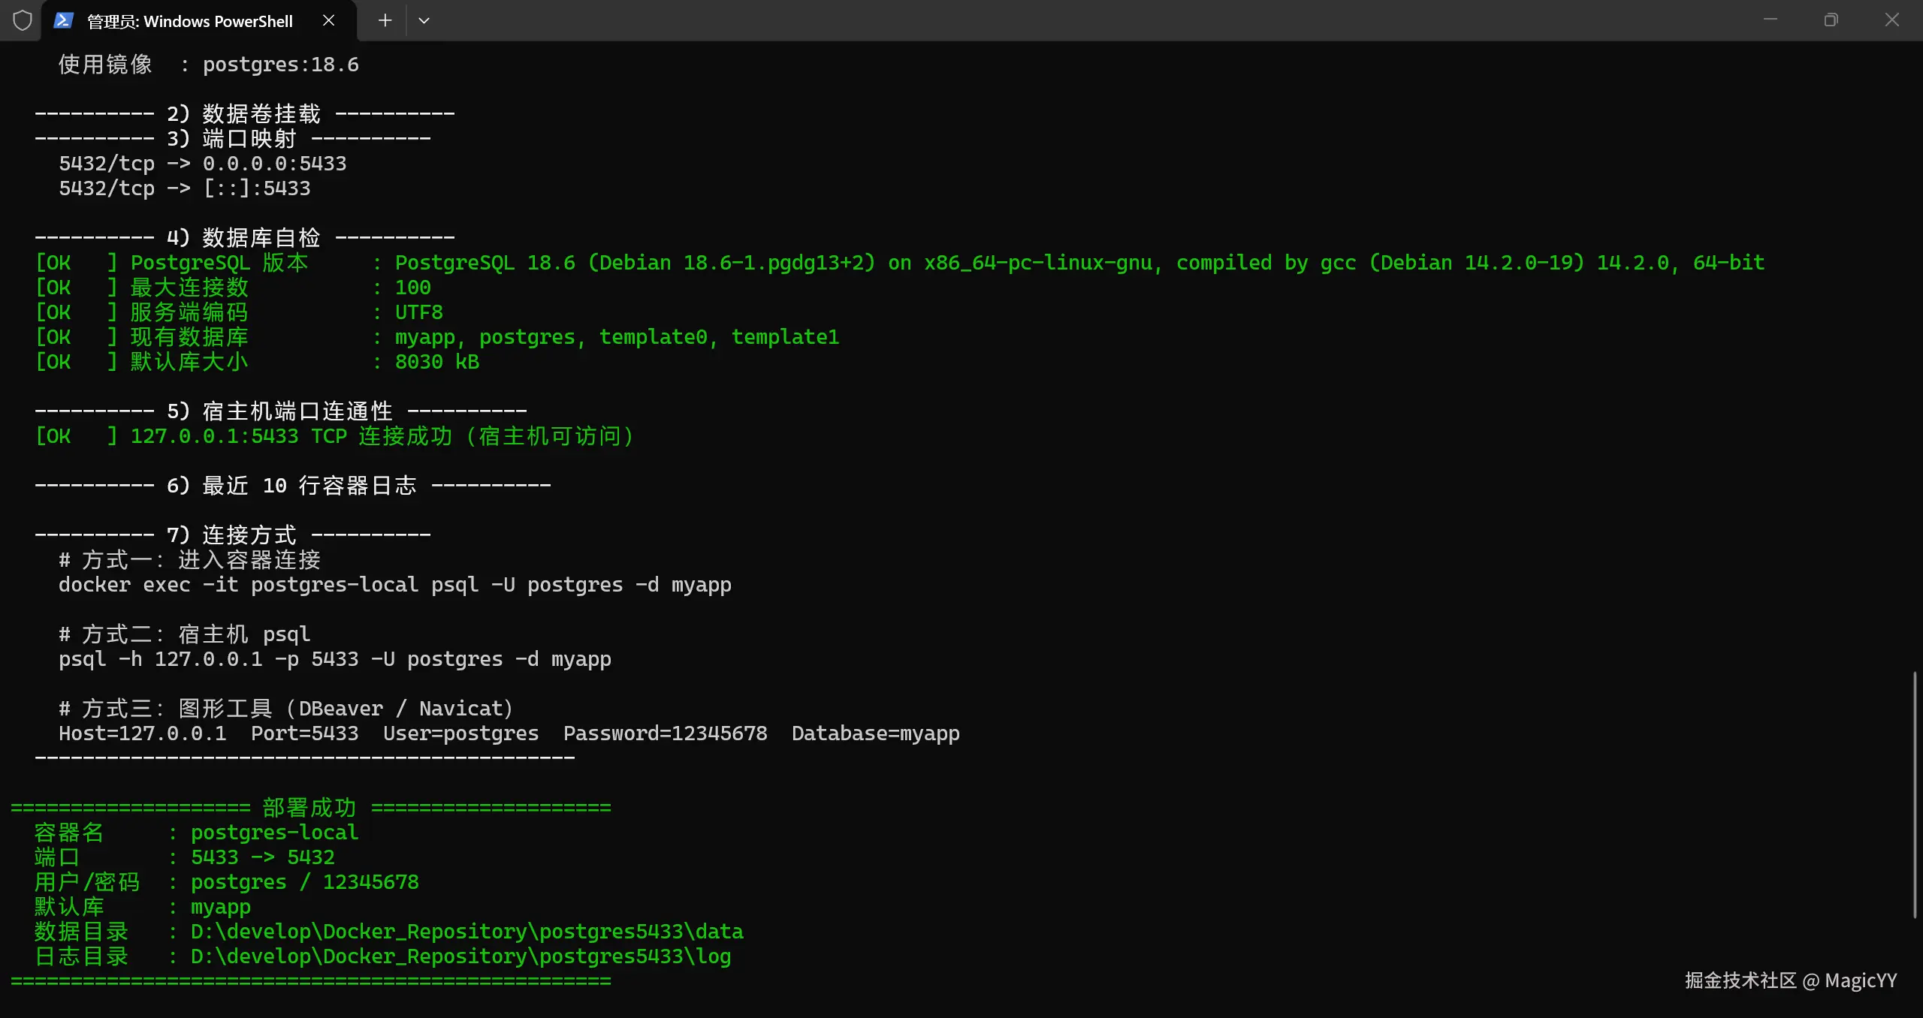Image resolution: width=1923 pixels, height=1018 pixels.
Task: Restore down the terminal window
Action: tap(1831, 20)
